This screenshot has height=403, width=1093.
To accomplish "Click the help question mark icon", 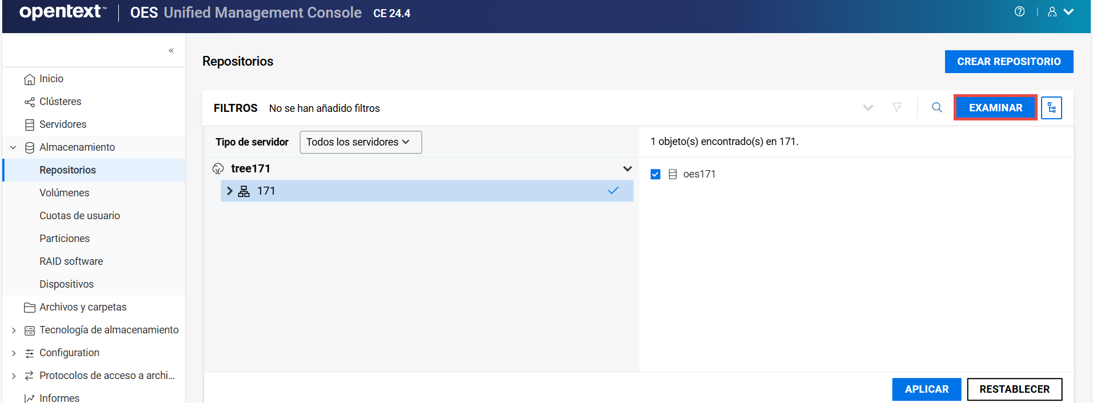I will click(x=1019, y=12).
